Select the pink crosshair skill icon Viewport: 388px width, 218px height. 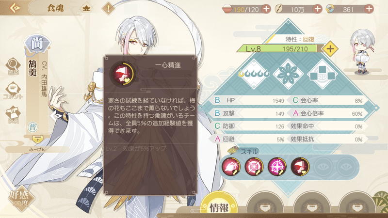(x=277, y=166)
